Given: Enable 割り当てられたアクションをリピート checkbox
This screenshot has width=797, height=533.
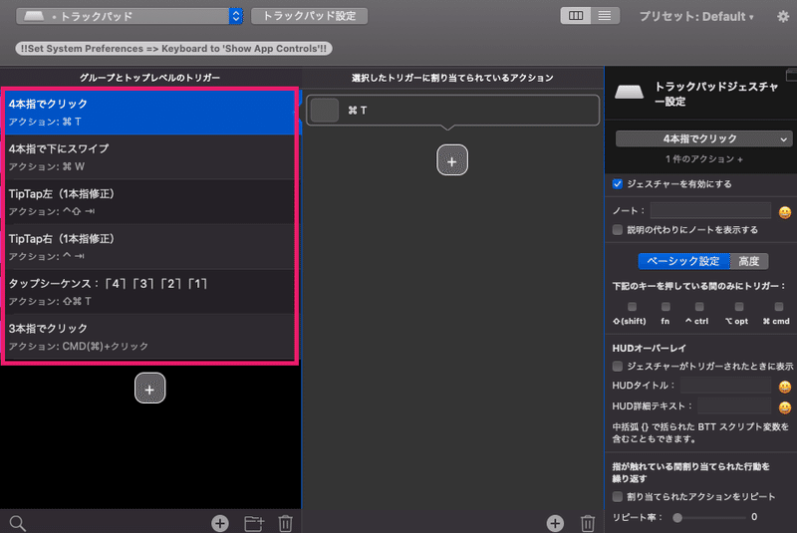Looking at the screenshot, I should click(617, 497).
